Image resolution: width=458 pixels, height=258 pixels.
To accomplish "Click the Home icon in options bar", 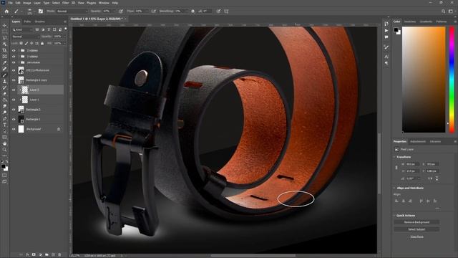I will coord(6,11).
